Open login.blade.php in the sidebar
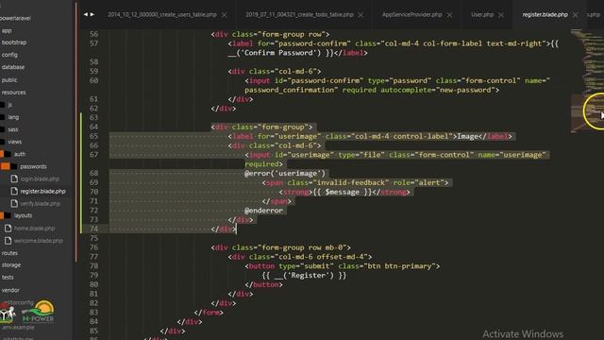Viewport: 604px width, 340px height. (40, 178)
